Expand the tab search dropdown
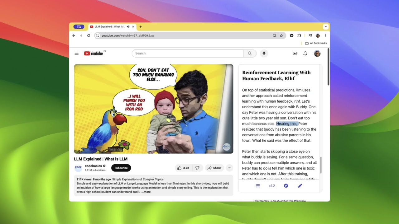Viewport: 399px width, 224px height. click(x=325, y=27)
